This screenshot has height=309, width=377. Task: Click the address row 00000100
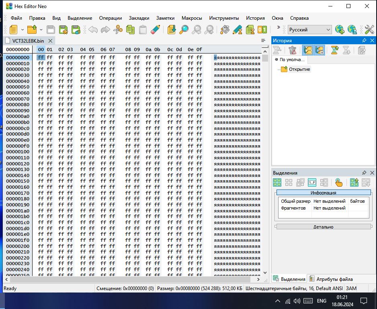tap(18, 152)
